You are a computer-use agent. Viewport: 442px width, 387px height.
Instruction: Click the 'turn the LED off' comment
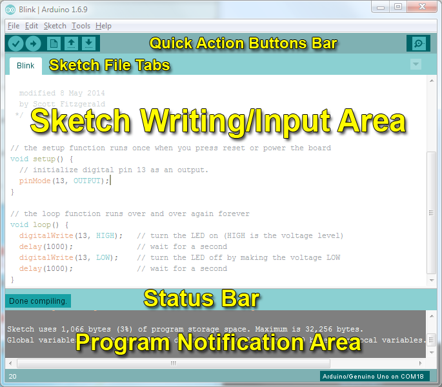239,257
